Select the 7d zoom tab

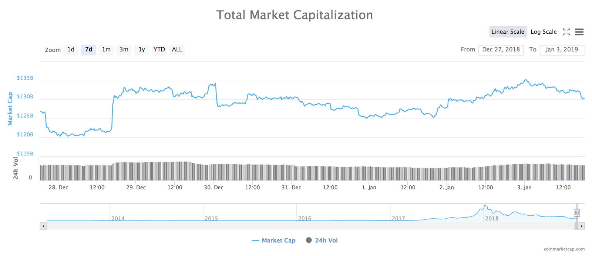coord(88,50)
